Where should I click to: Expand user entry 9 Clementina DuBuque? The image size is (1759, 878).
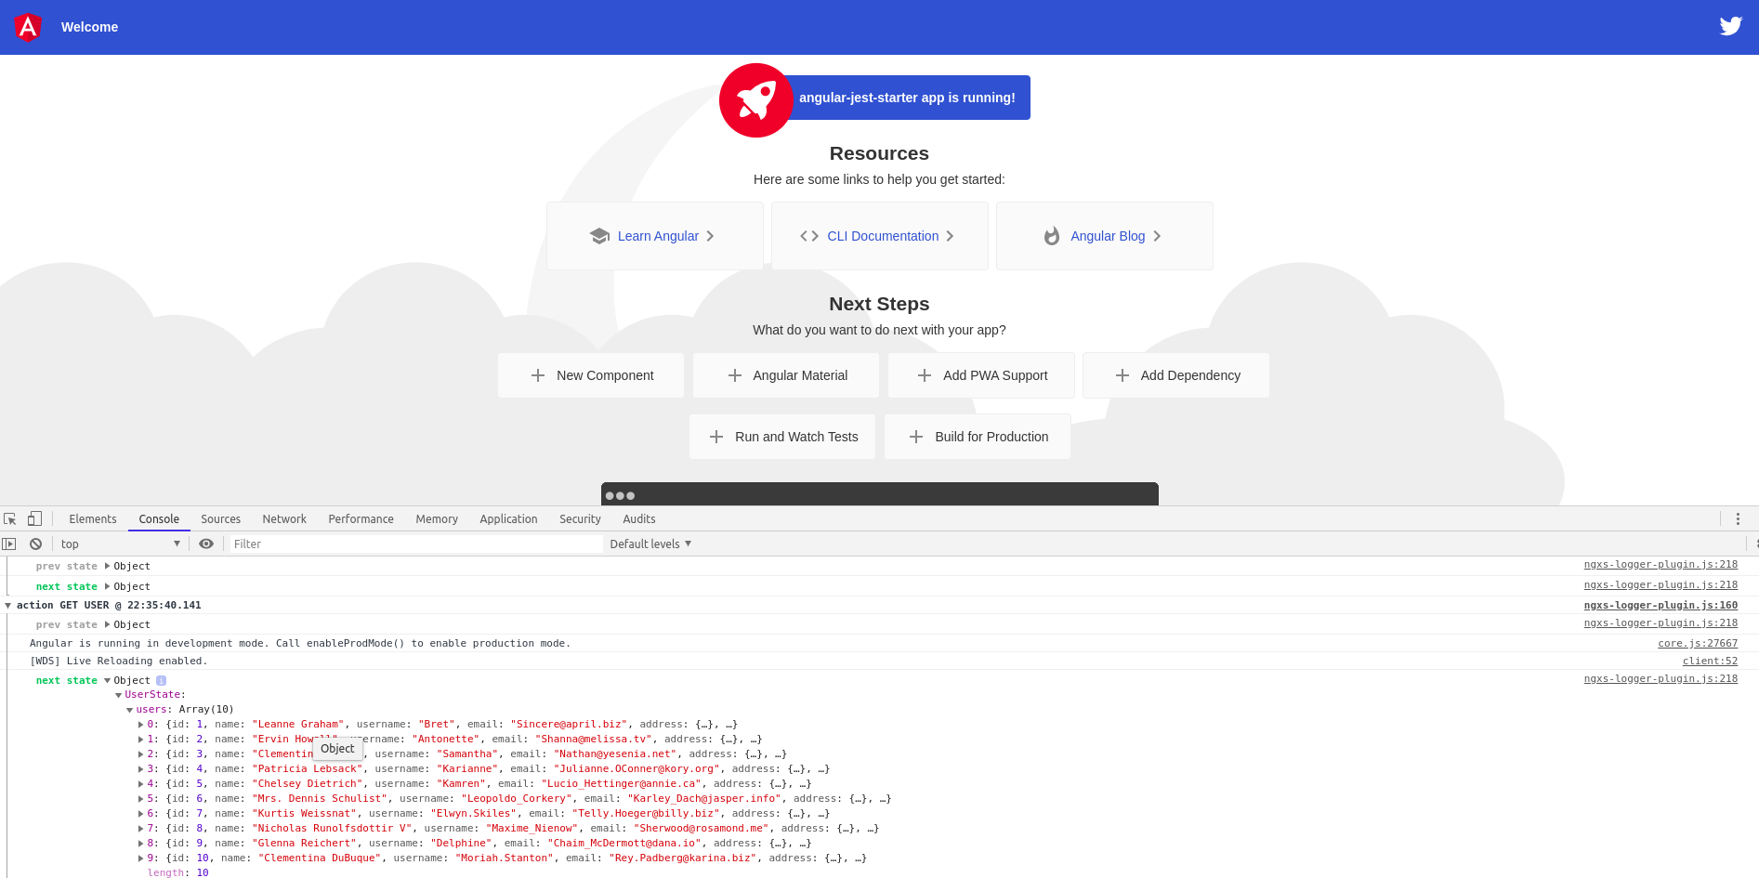141,858
